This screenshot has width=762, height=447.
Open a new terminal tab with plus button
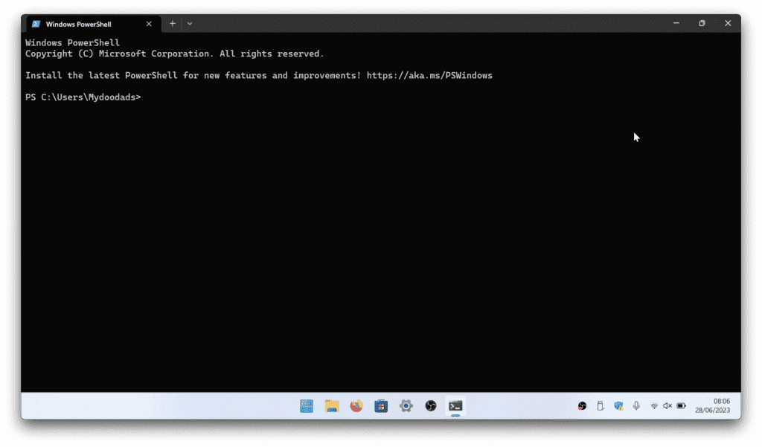tap(173, 23)
